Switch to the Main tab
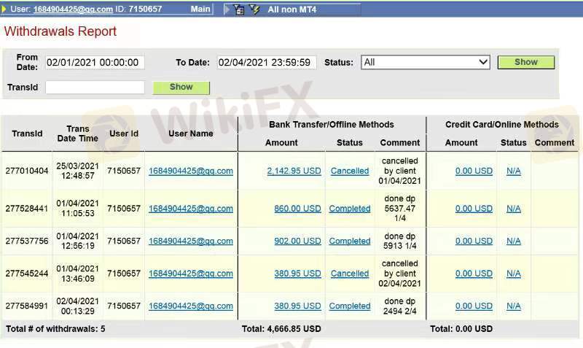583x348 pixels. coord(200,9)
